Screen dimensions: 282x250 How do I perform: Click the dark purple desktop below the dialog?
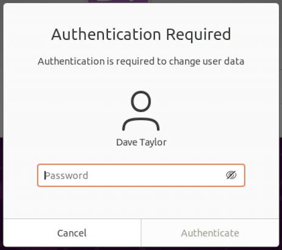pyautogui.click(x=141, y=249)
